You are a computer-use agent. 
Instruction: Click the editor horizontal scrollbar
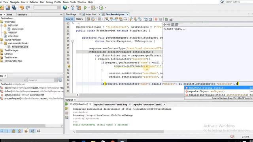pos(132,95)
